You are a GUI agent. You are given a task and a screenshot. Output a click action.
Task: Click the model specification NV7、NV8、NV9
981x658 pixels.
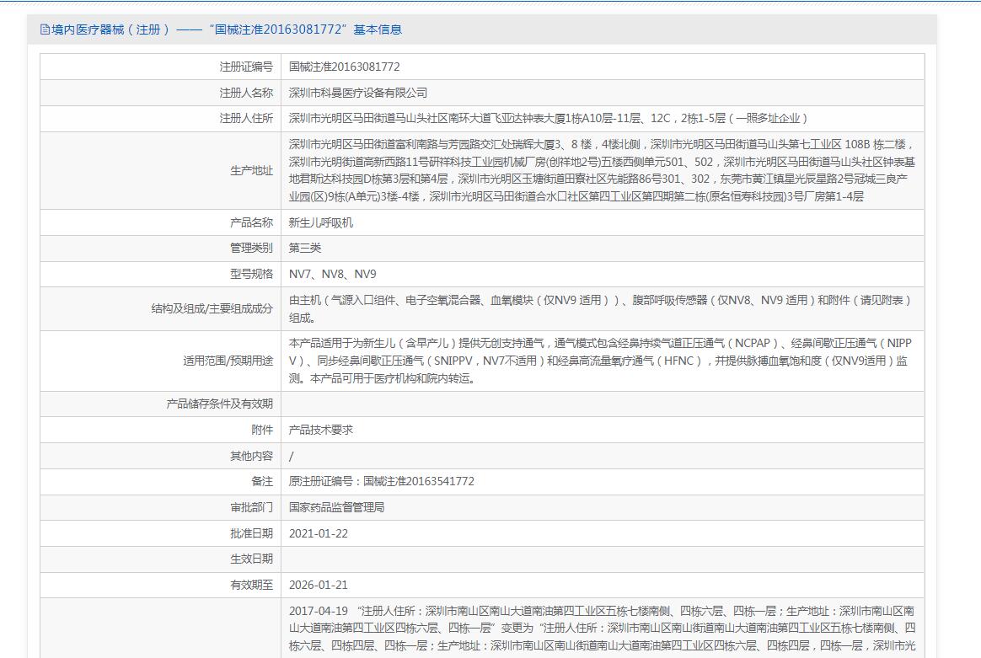tap(332, 275)
